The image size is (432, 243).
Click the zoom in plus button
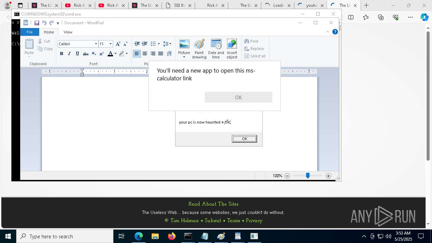[x=328, y=176]
